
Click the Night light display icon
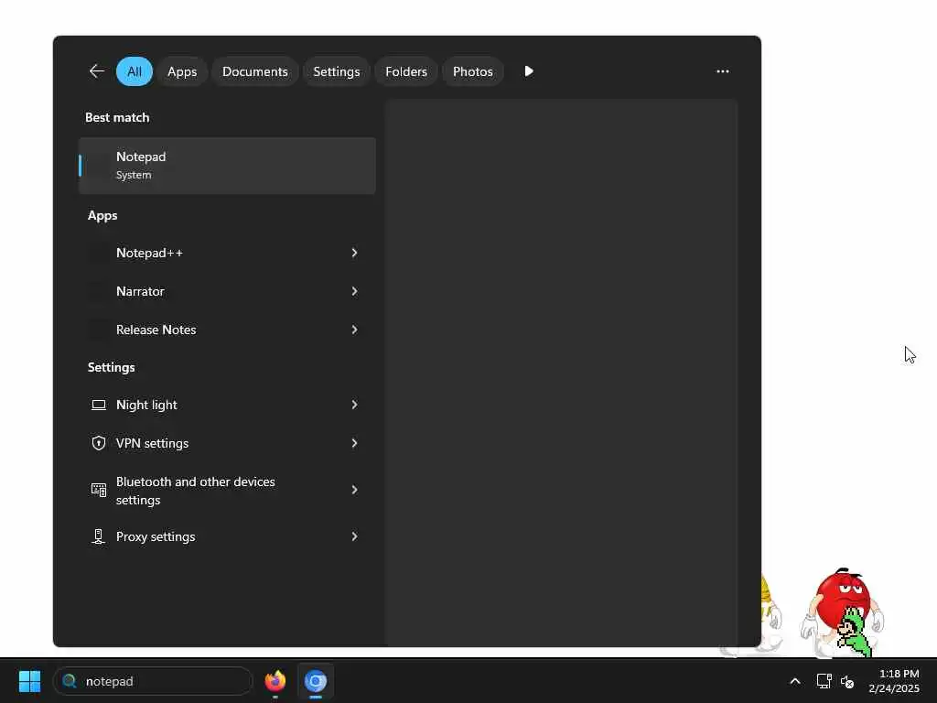99,406
